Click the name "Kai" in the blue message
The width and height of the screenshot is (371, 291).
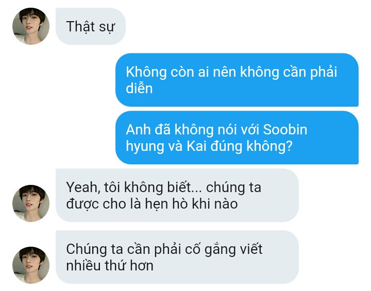point(196,146)
